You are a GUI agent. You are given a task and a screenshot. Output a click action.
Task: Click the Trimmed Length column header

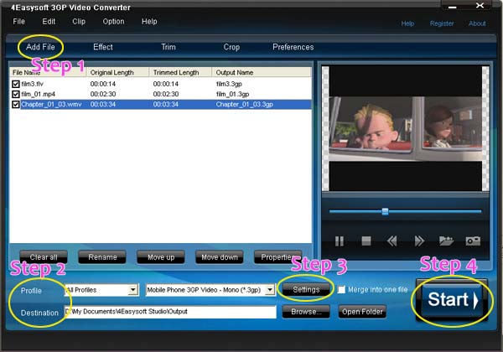point(180,72)
